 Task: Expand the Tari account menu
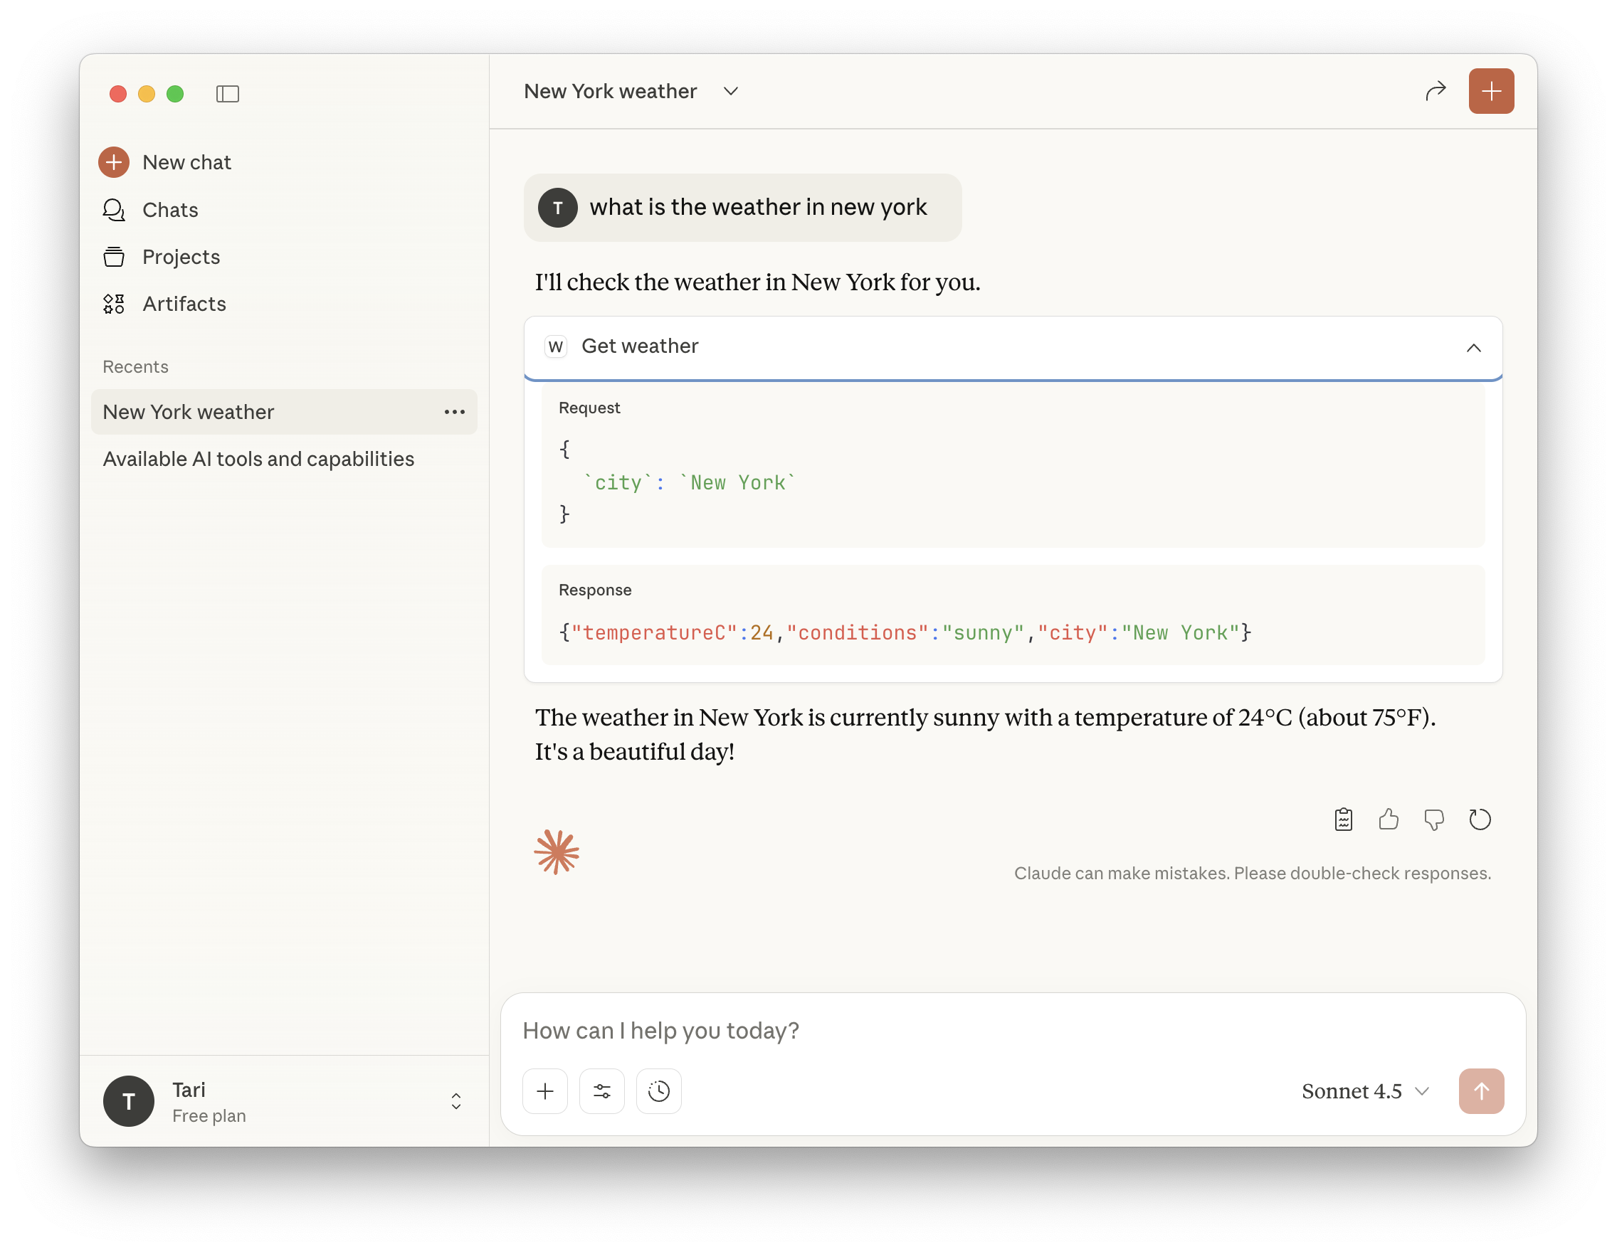coord(455,1100)
